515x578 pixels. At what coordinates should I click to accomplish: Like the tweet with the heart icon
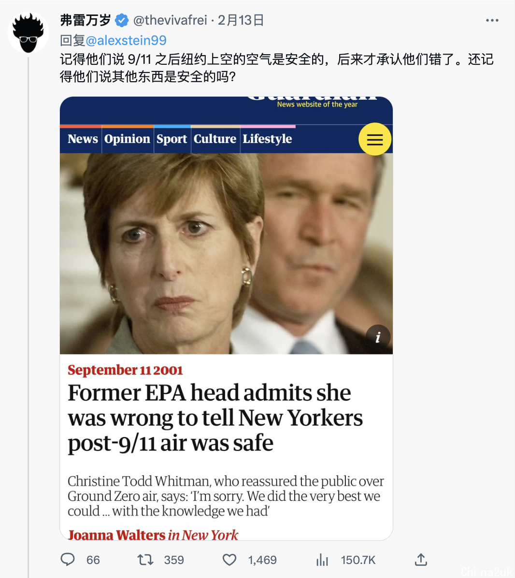(x=229, y=560)
